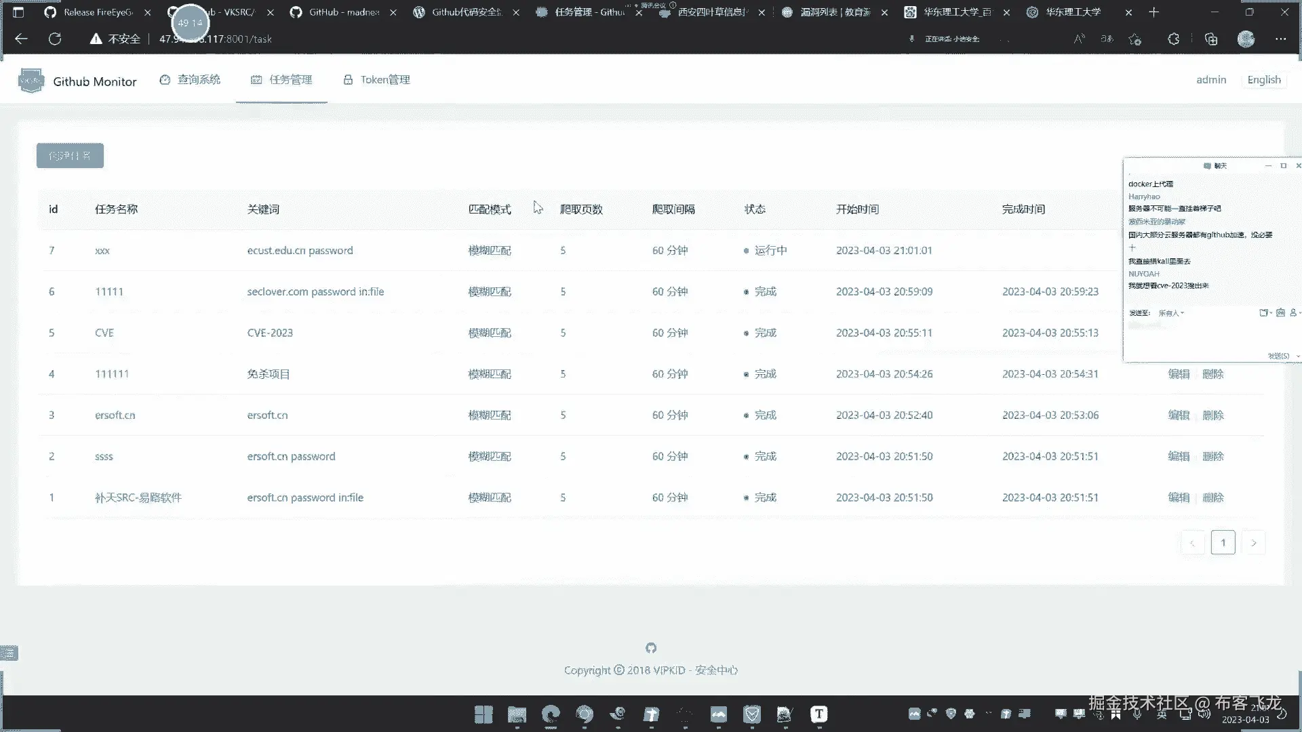Open browser extensions puzzle icon

click(x=1173, y=39)
